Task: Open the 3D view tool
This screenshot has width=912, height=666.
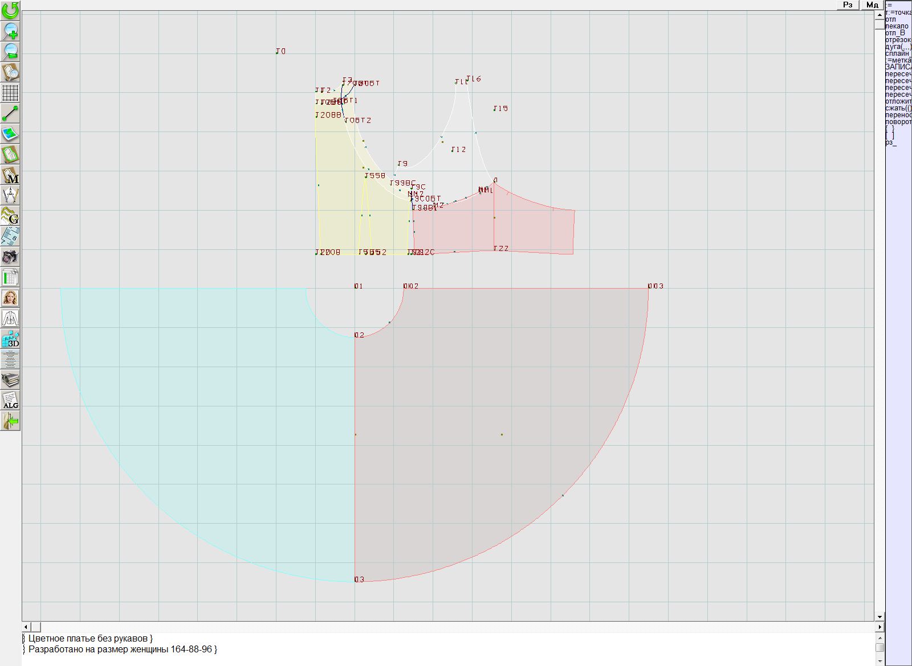Action: [x=10, y=339]
